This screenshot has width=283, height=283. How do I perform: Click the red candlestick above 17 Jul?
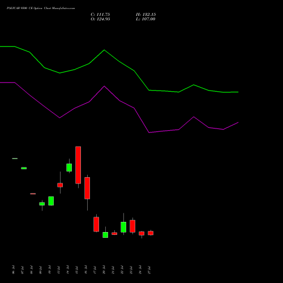96,224
